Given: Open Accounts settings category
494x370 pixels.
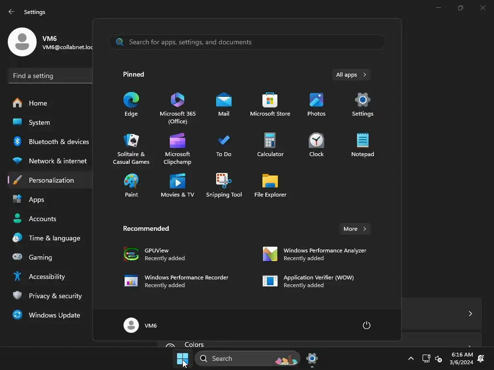Looking at the screenshot, I should point(50,219).
